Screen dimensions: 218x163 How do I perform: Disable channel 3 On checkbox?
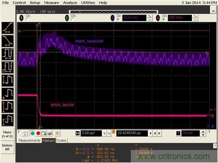[x=118, y=19]
